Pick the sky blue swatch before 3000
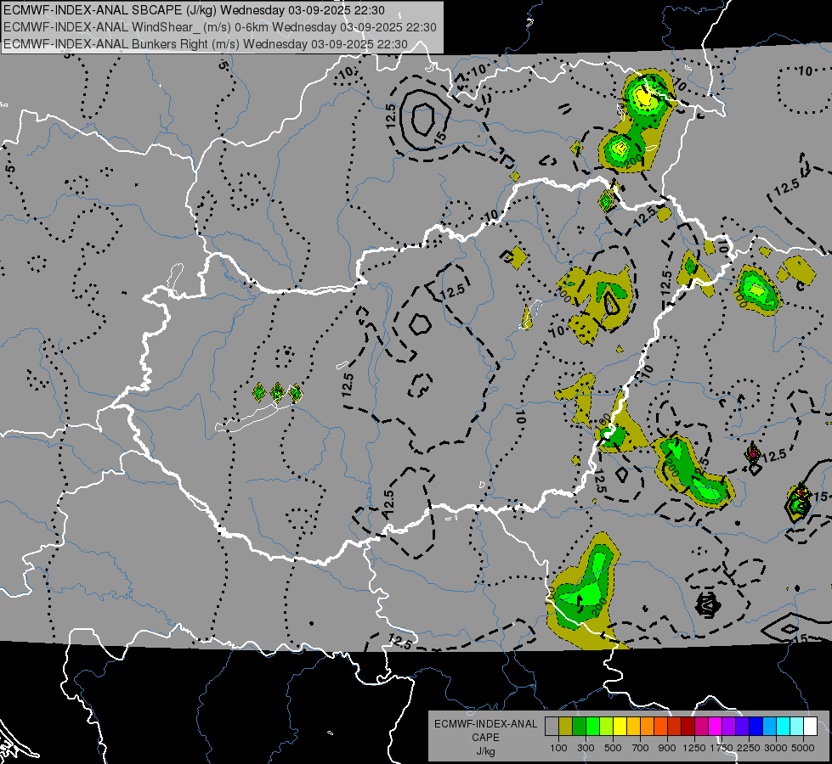 coord(769,727)
